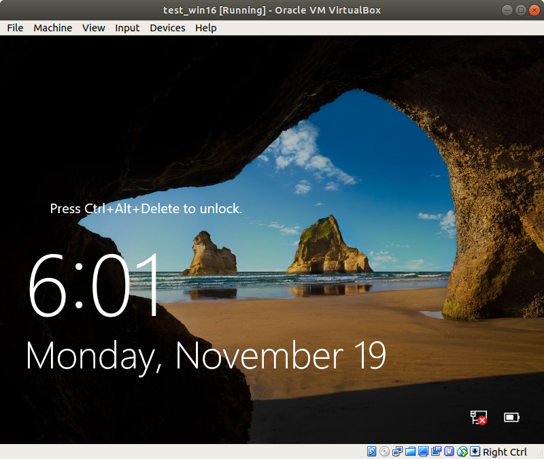
Task: Open the Devices menu
Action: tap(167, 28)
